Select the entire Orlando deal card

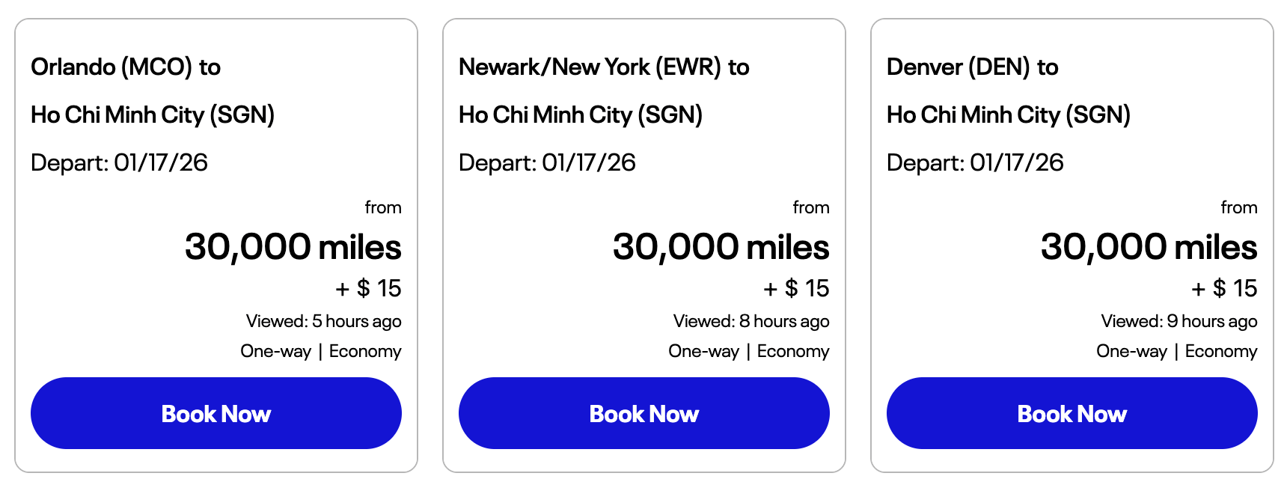[216, 243]
